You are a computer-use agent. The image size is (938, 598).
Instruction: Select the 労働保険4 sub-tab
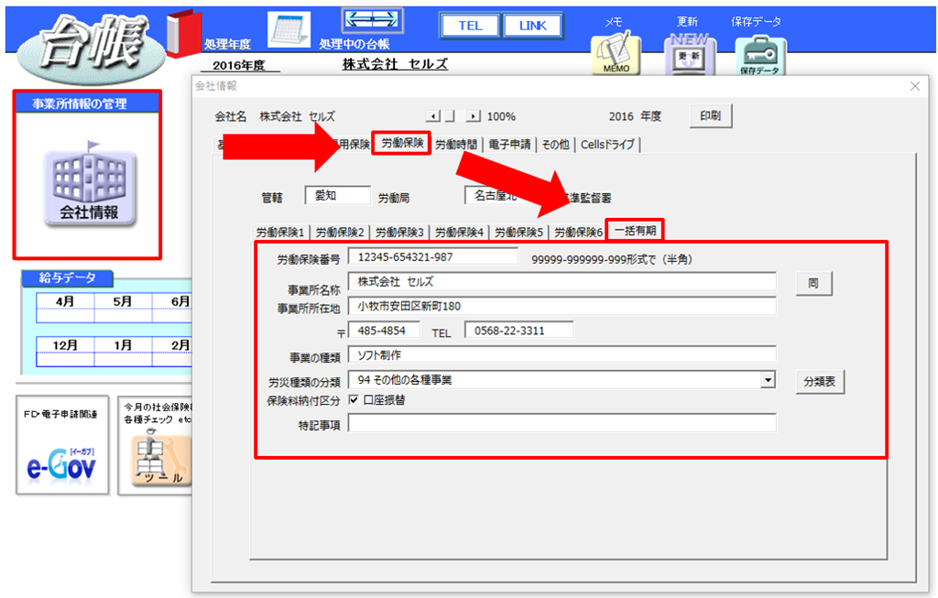click(x=459, y=233)
